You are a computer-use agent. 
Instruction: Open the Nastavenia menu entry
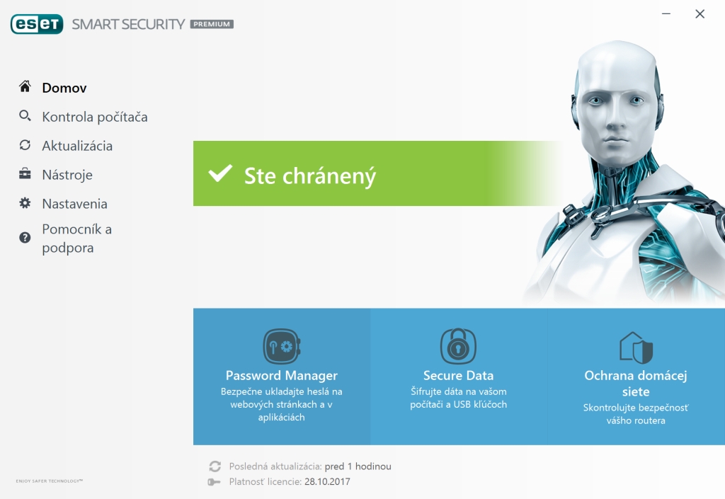(x=74, y=204)
